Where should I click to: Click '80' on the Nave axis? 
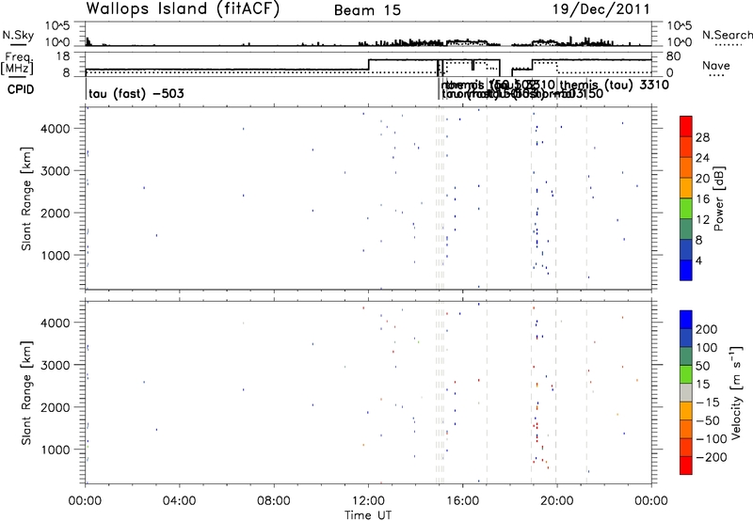point(674,56)
